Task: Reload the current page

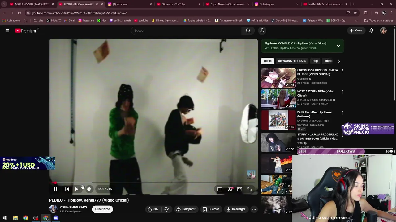Action: [19, 13]
